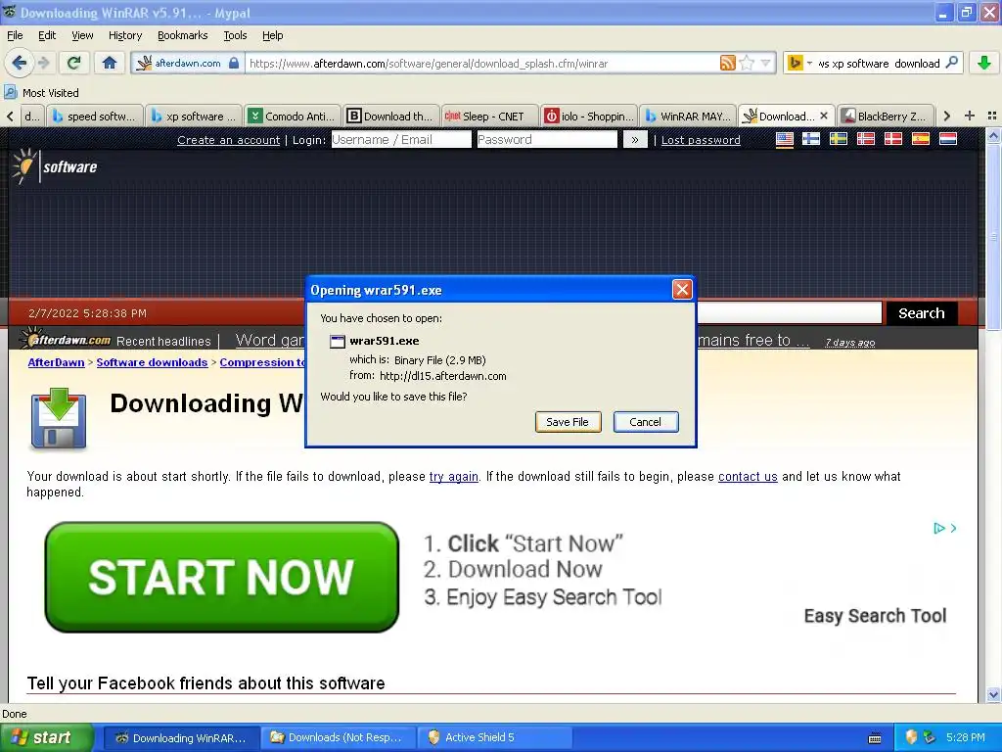This screenshot has width=1002, height=752.
Task: Click the Create an account link
Action: (x=228, y=140)
